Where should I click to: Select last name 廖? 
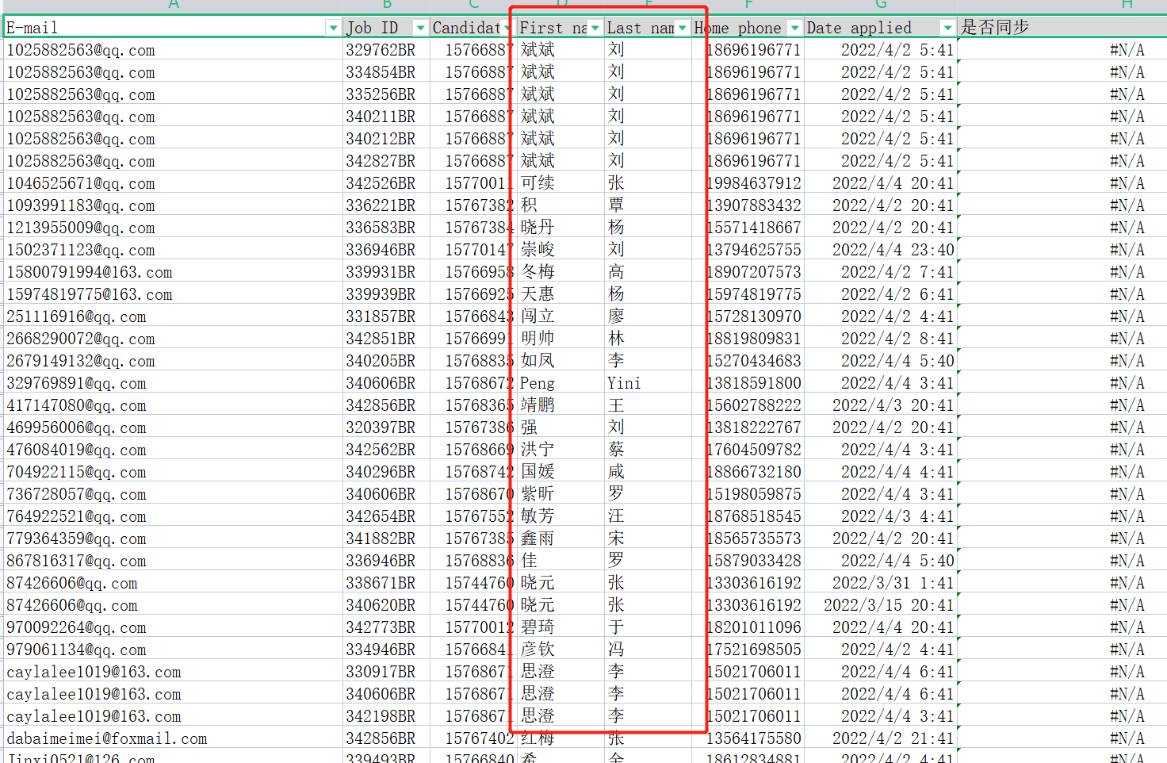616,316
